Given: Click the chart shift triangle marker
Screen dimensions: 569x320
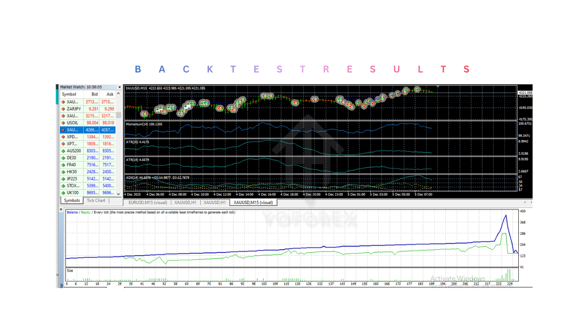Looking at the screenshot, I should [438, 87].
